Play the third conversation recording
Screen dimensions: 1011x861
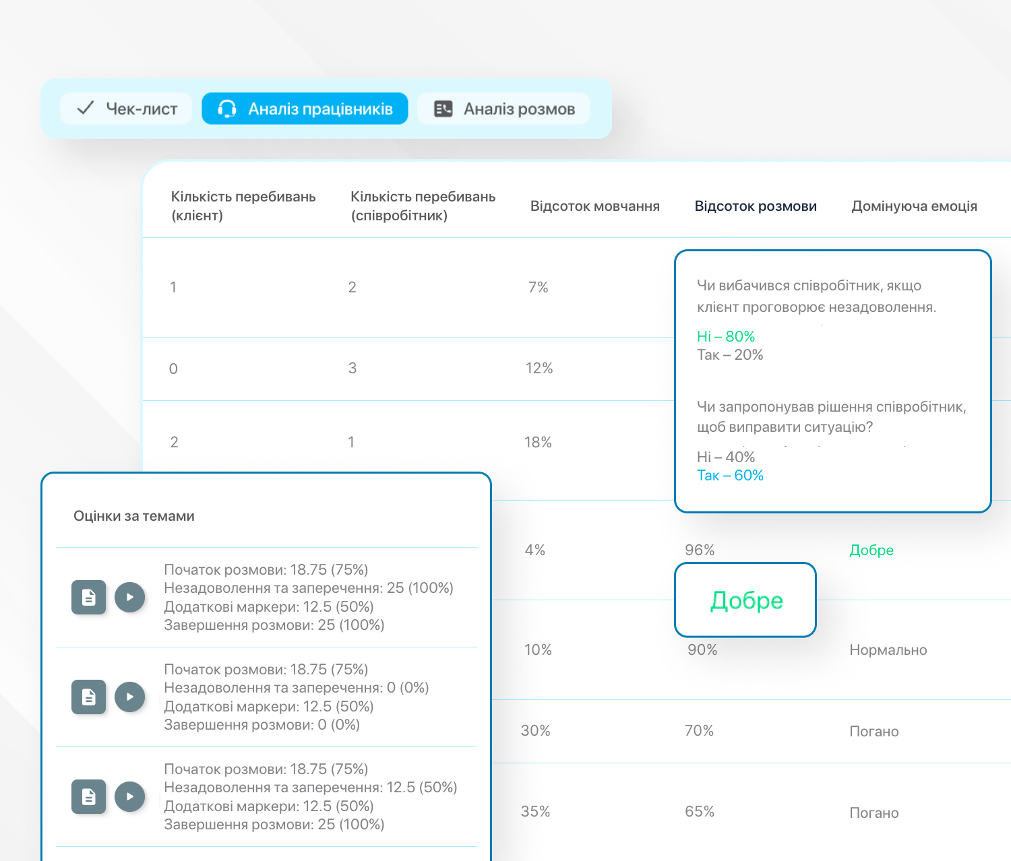[129, 796]
